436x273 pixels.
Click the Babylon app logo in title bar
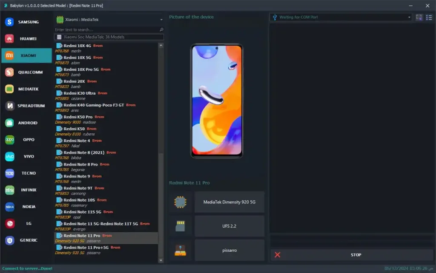(6, 6)
